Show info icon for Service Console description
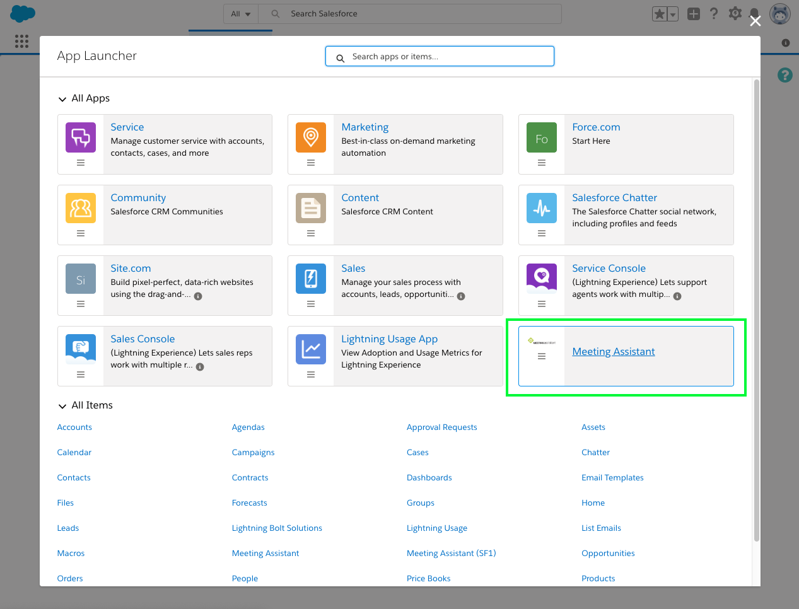The height and width of the screenshot is (609, 799). click(677, 296)
